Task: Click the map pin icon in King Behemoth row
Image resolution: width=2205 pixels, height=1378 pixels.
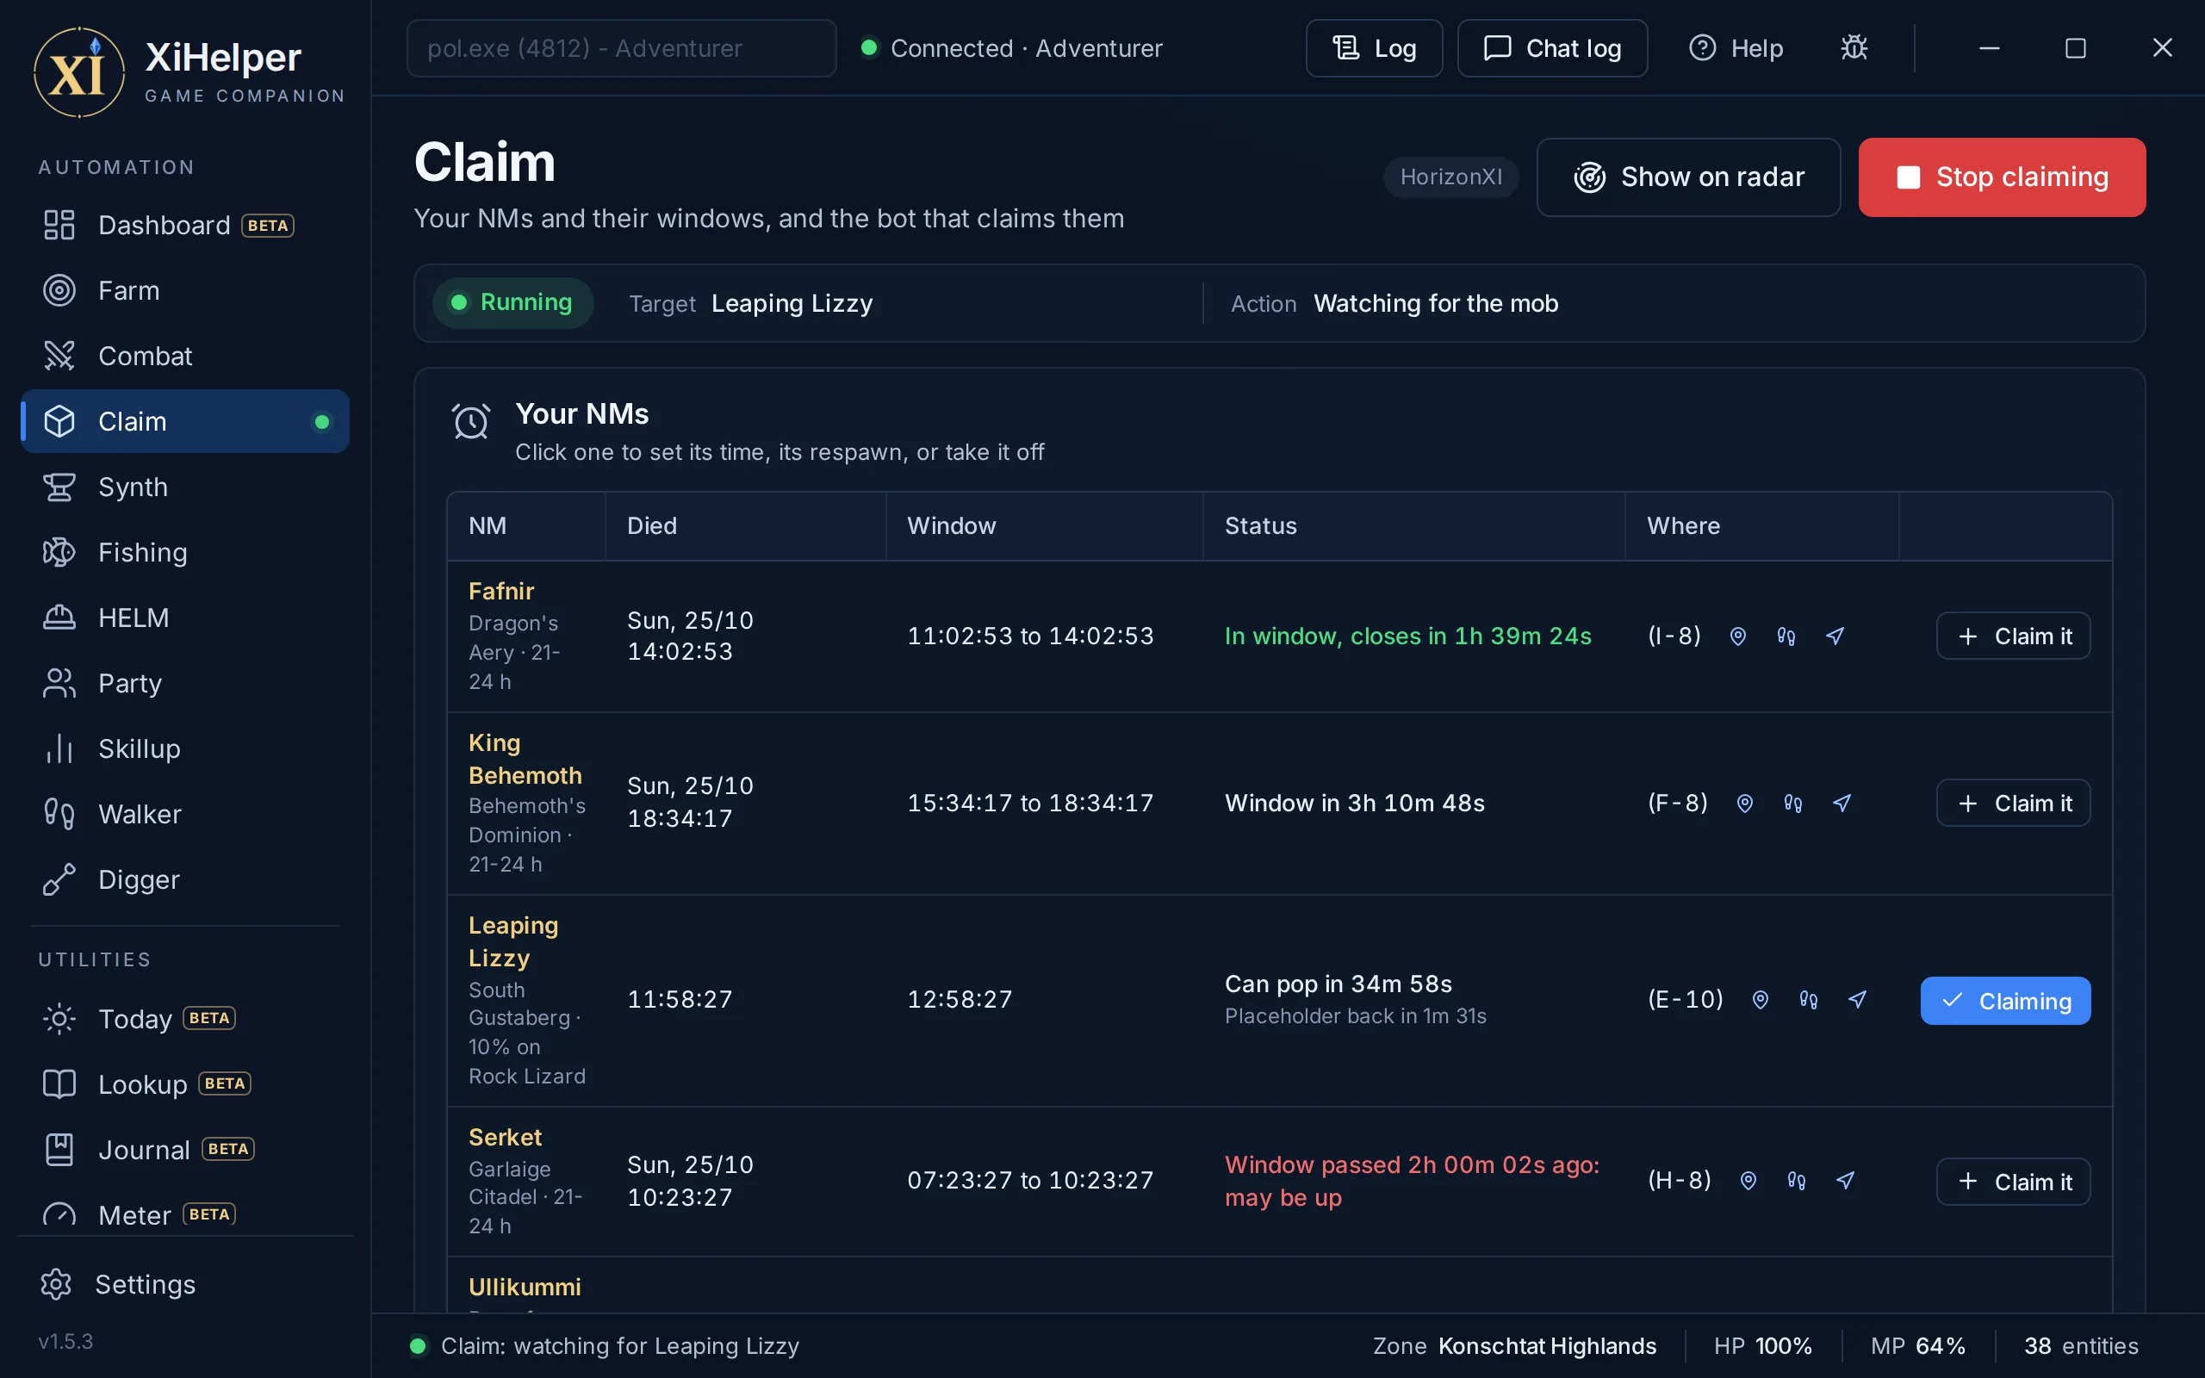Action: click(1744, 803)
